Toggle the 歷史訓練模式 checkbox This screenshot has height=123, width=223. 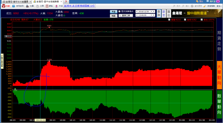120,11
